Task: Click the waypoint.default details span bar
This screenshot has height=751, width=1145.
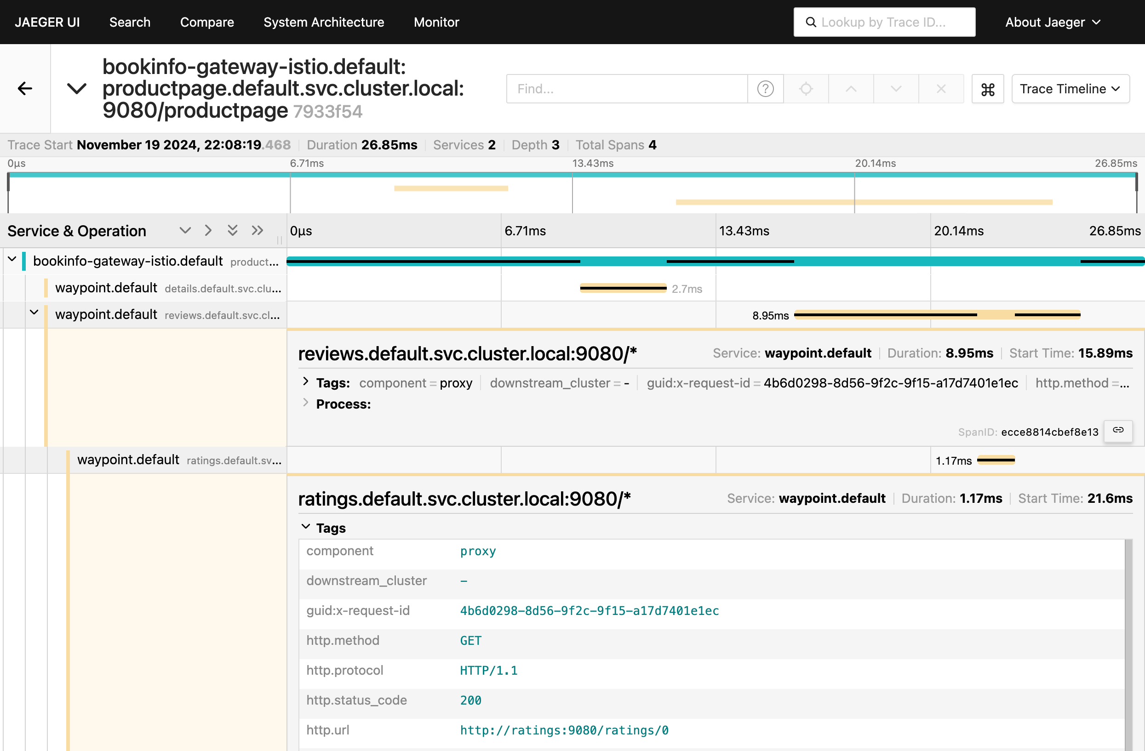Action: pyautogui.click(x=623, y=289)
